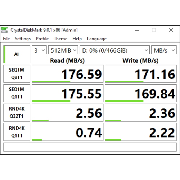Open the Profile menu
This screenshot has width=180, height=180.
pos(42,39)
